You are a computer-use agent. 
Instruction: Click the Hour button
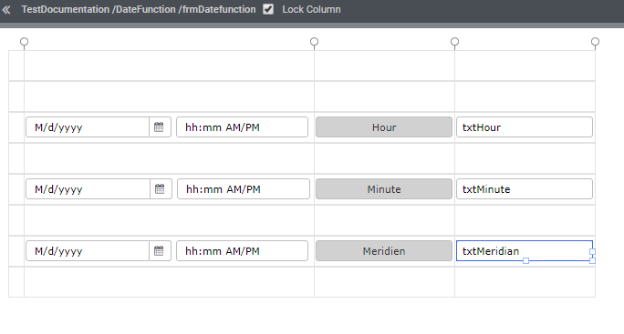pos(384,127)
